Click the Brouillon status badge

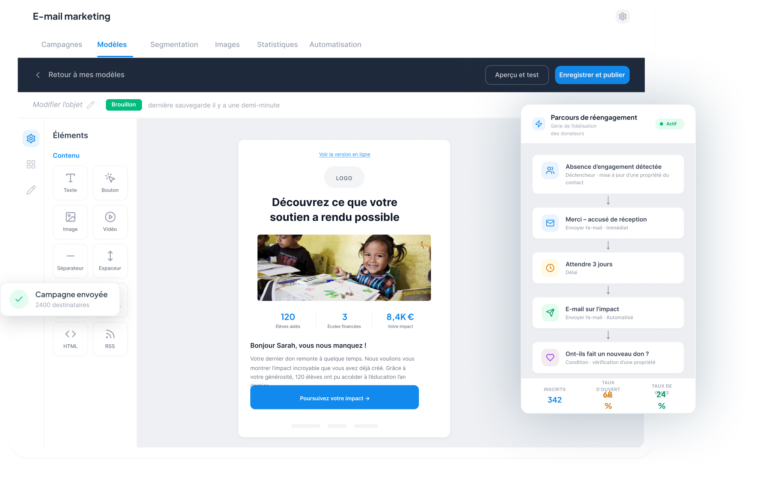pyautogui.click(x=124, y=105)
